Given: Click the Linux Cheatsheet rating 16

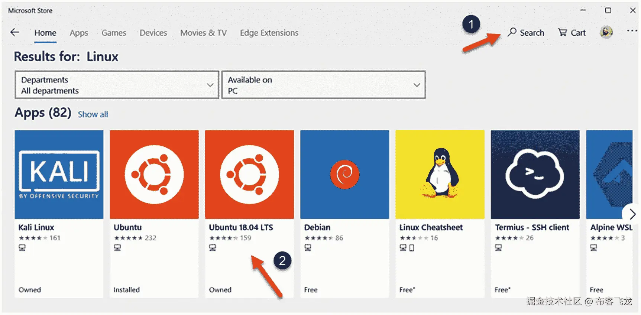Looking at the screenshot, I should (419, 238).
